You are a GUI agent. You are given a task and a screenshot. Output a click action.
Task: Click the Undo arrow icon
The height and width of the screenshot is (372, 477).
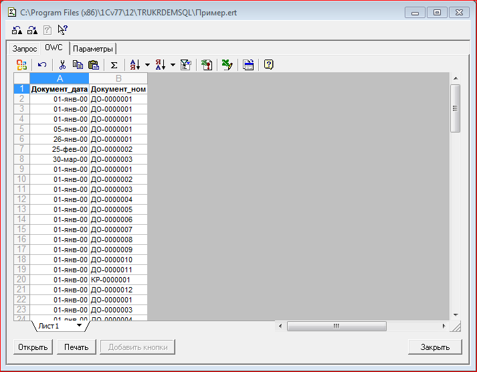[x=42, y=65]
